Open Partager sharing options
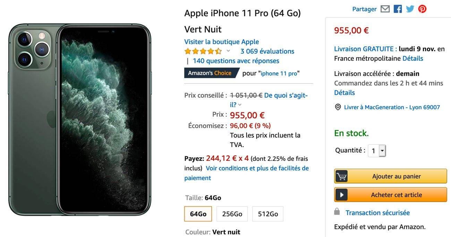451x237 pixels. 364,9
